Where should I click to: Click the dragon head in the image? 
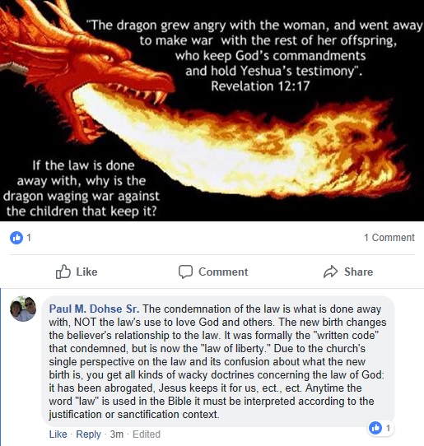[x=86, y=66]
